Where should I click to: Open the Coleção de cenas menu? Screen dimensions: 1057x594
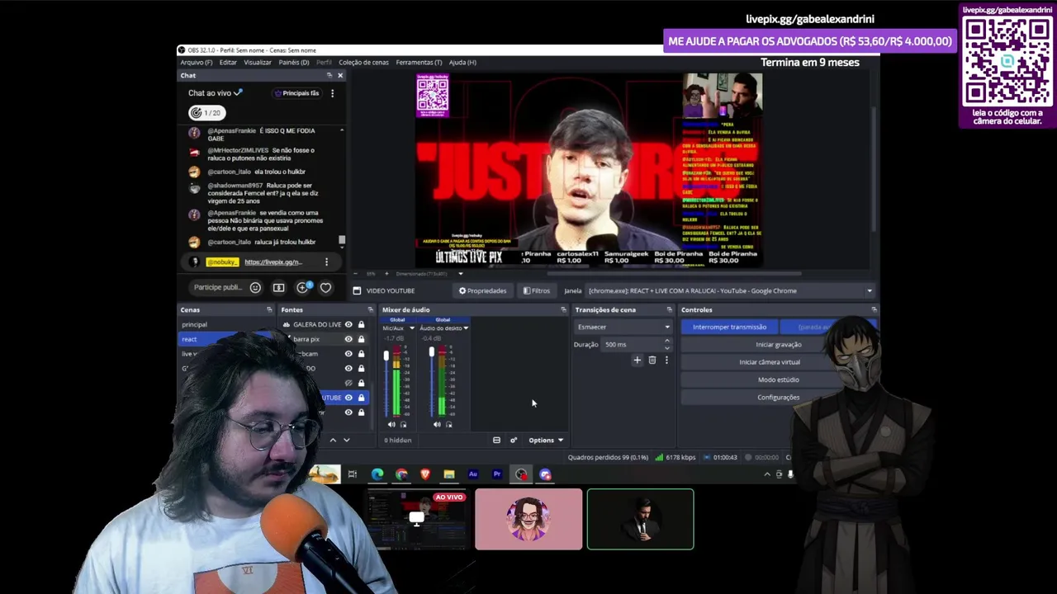click(363, 62)
